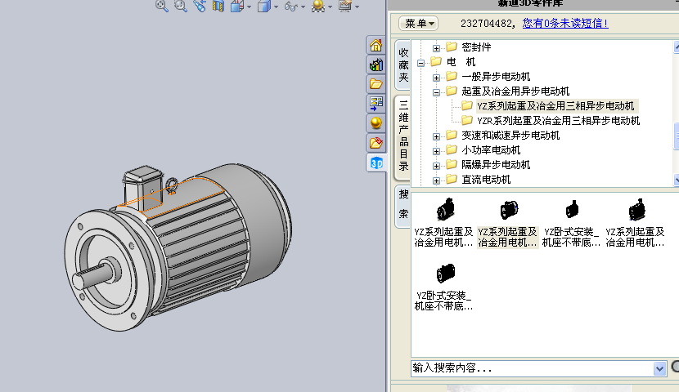This screenshot has width=679, height=392.
Task: Select the Previous View toolbar icon
Action: click(x=199, y=6)
